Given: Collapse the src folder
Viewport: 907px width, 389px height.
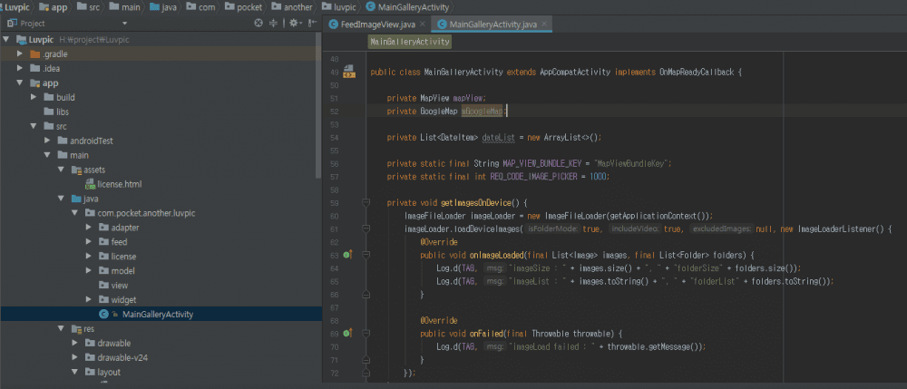Looking at the screenshot, I should click(34, 126).
